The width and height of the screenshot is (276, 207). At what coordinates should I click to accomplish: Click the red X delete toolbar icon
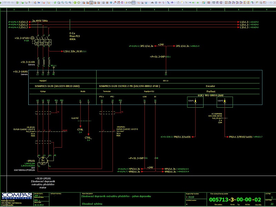[x=44, y=3]
